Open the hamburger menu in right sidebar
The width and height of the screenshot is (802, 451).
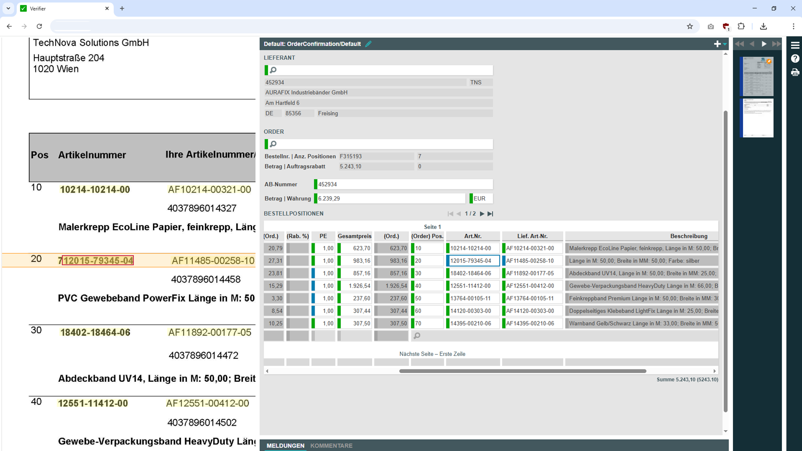tap(795, 45)
